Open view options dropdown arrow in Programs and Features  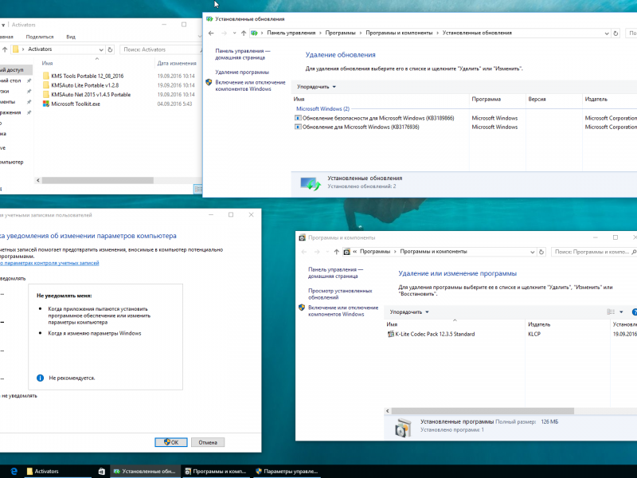pyautogui.click(x=621, y=311)
